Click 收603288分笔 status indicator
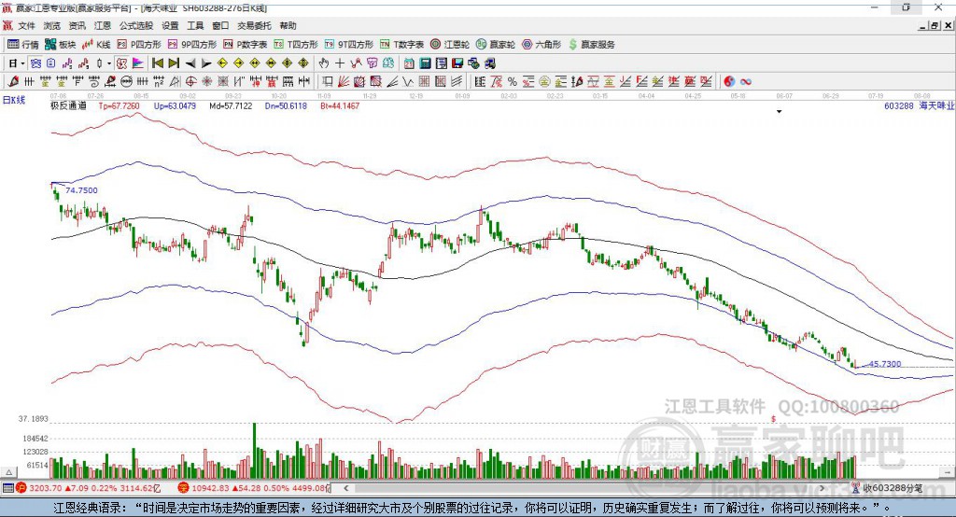 (888, 488)
